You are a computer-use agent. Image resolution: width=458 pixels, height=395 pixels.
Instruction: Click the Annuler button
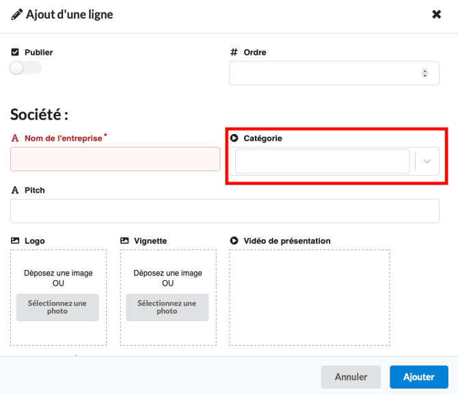(x=351, y=377)
